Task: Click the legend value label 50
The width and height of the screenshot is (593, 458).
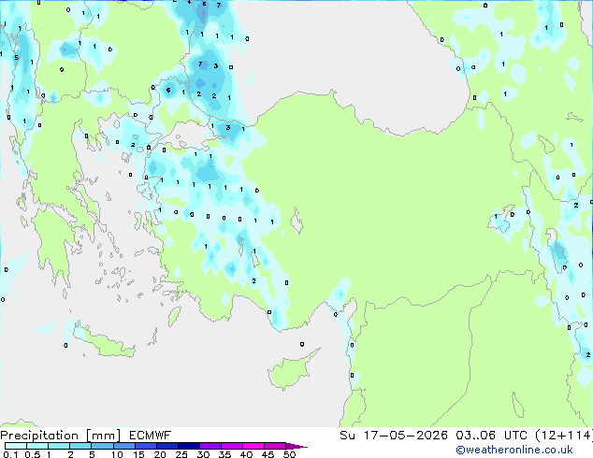Action: tap(289, 454)
